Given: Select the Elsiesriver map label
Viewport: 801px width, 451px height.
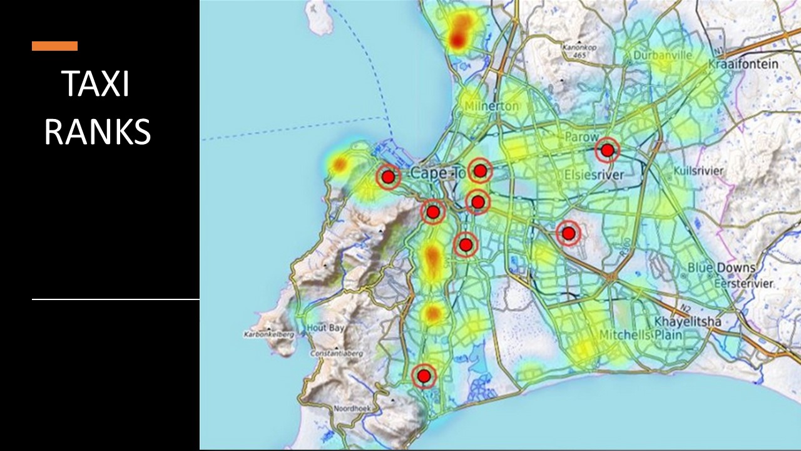Looking at the screenshot, I should click(594, 175).
